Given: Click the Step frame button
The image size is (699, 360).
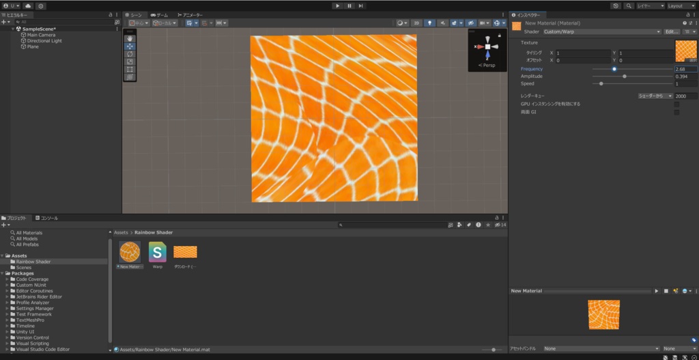Looking at the screenshot, I should point(360,5).
